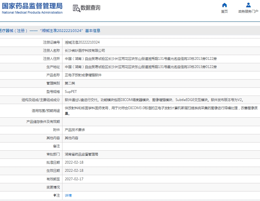Click the registrant name 长沙微妙医疗科技有限公司

[x=85, y=50]
